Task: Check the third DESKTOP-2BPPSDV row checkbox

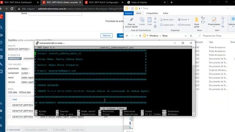Action: [10, 117]
